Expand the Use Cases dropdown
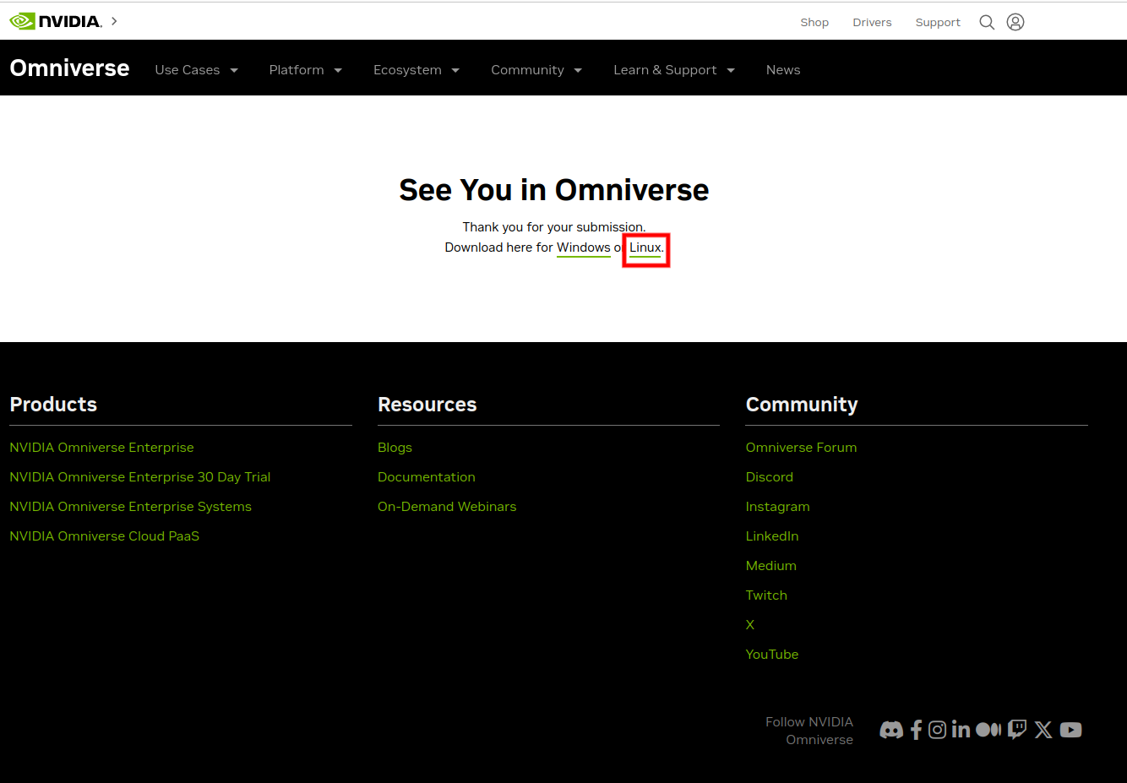1127x783 pixels. (x=196, y=70)
